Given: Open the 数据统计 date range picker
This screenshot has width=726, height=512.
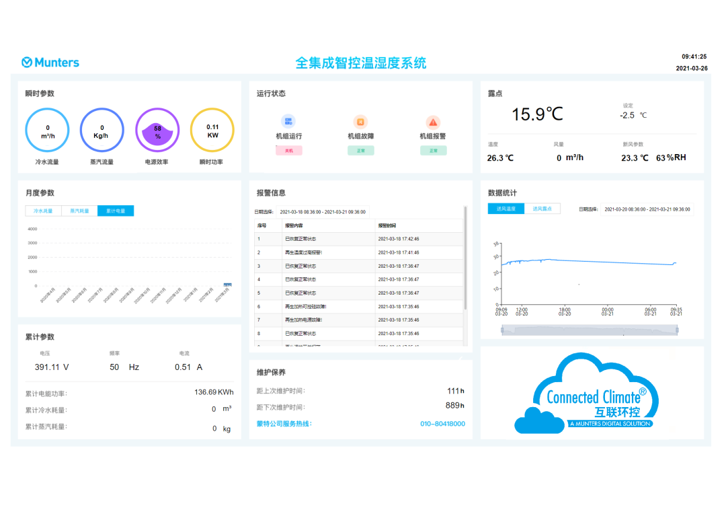Looking at the screenshot, I should (647, 209).
